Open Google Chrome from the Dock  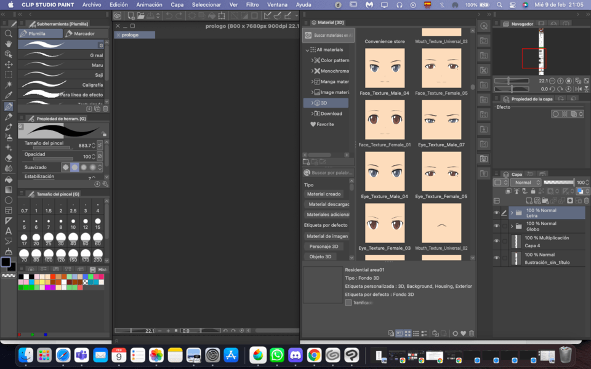click(314, 355)
